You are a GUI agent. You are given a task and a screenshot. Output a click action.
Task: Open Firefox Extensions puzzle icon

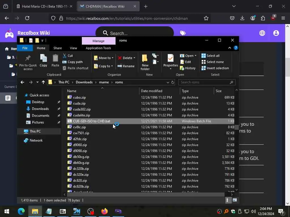click(263, 18)
